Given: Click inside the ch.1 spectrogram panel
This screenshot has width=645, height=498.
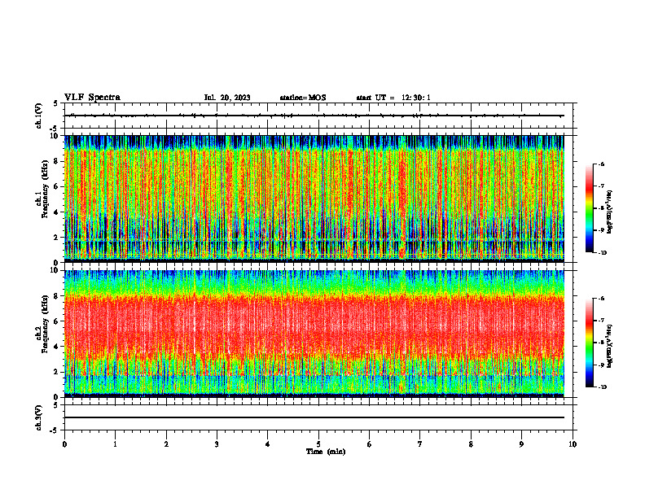Looking at the screenshot, I should [314, 199].
